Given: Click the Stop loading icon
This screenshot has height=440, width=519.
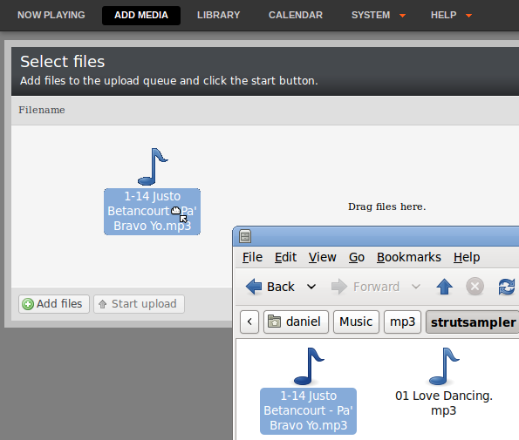Looking at the screenshot, I should tap(475, 287).
